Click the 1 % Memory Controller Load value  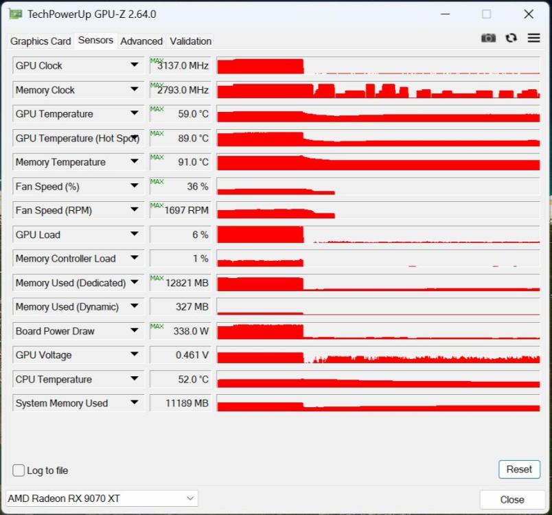point(181,258)
